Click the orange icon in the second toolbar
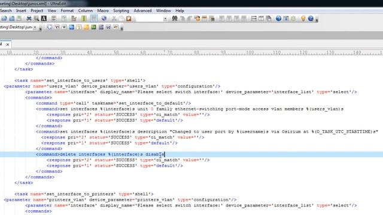 (86, 27)
